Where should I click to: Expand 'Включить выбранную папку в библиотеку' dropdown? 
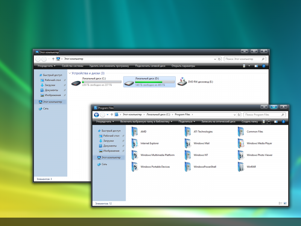146,122
